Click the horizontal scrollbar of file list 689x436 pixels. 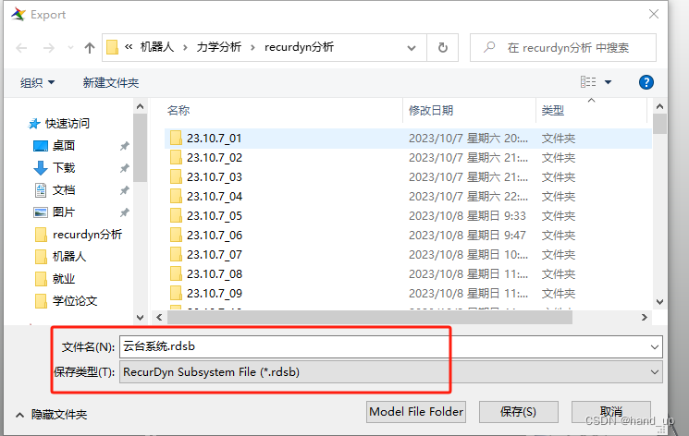pyautogui.click(x=370, y=317)
